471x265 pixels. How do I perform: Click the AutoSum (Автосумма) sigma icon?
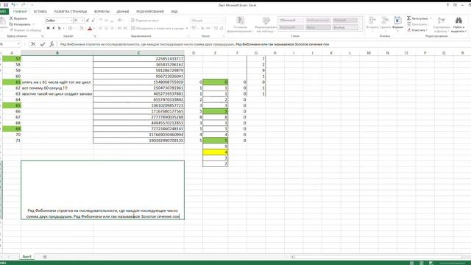tap(409, 18)
